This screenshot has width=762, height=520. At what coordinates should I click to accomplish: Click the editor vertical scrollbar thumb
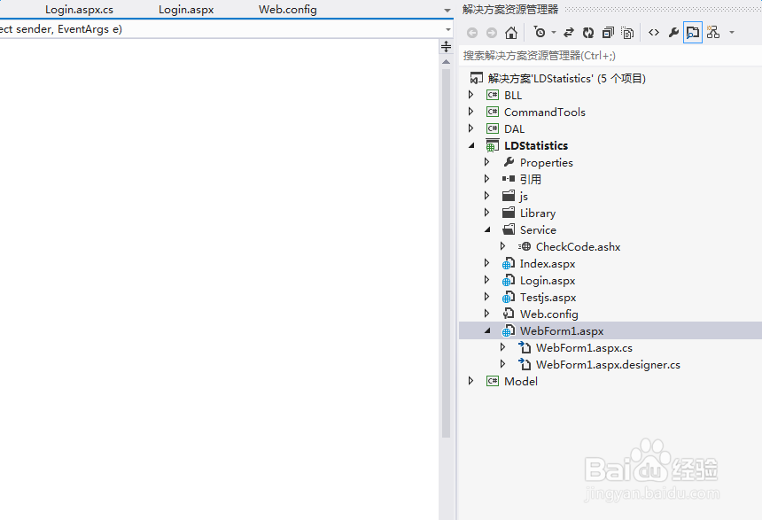[446, 253]
